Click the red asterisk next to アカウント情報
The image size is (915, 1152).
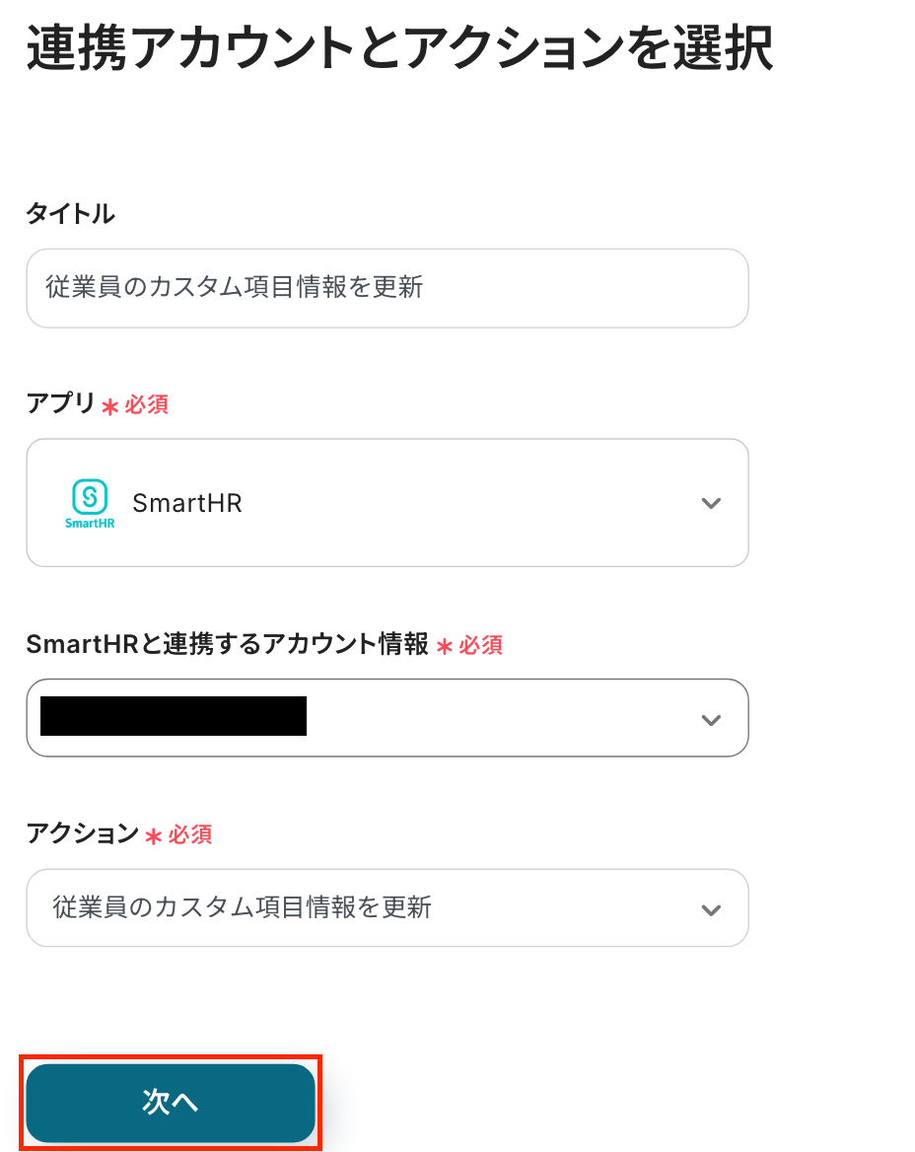444,647
